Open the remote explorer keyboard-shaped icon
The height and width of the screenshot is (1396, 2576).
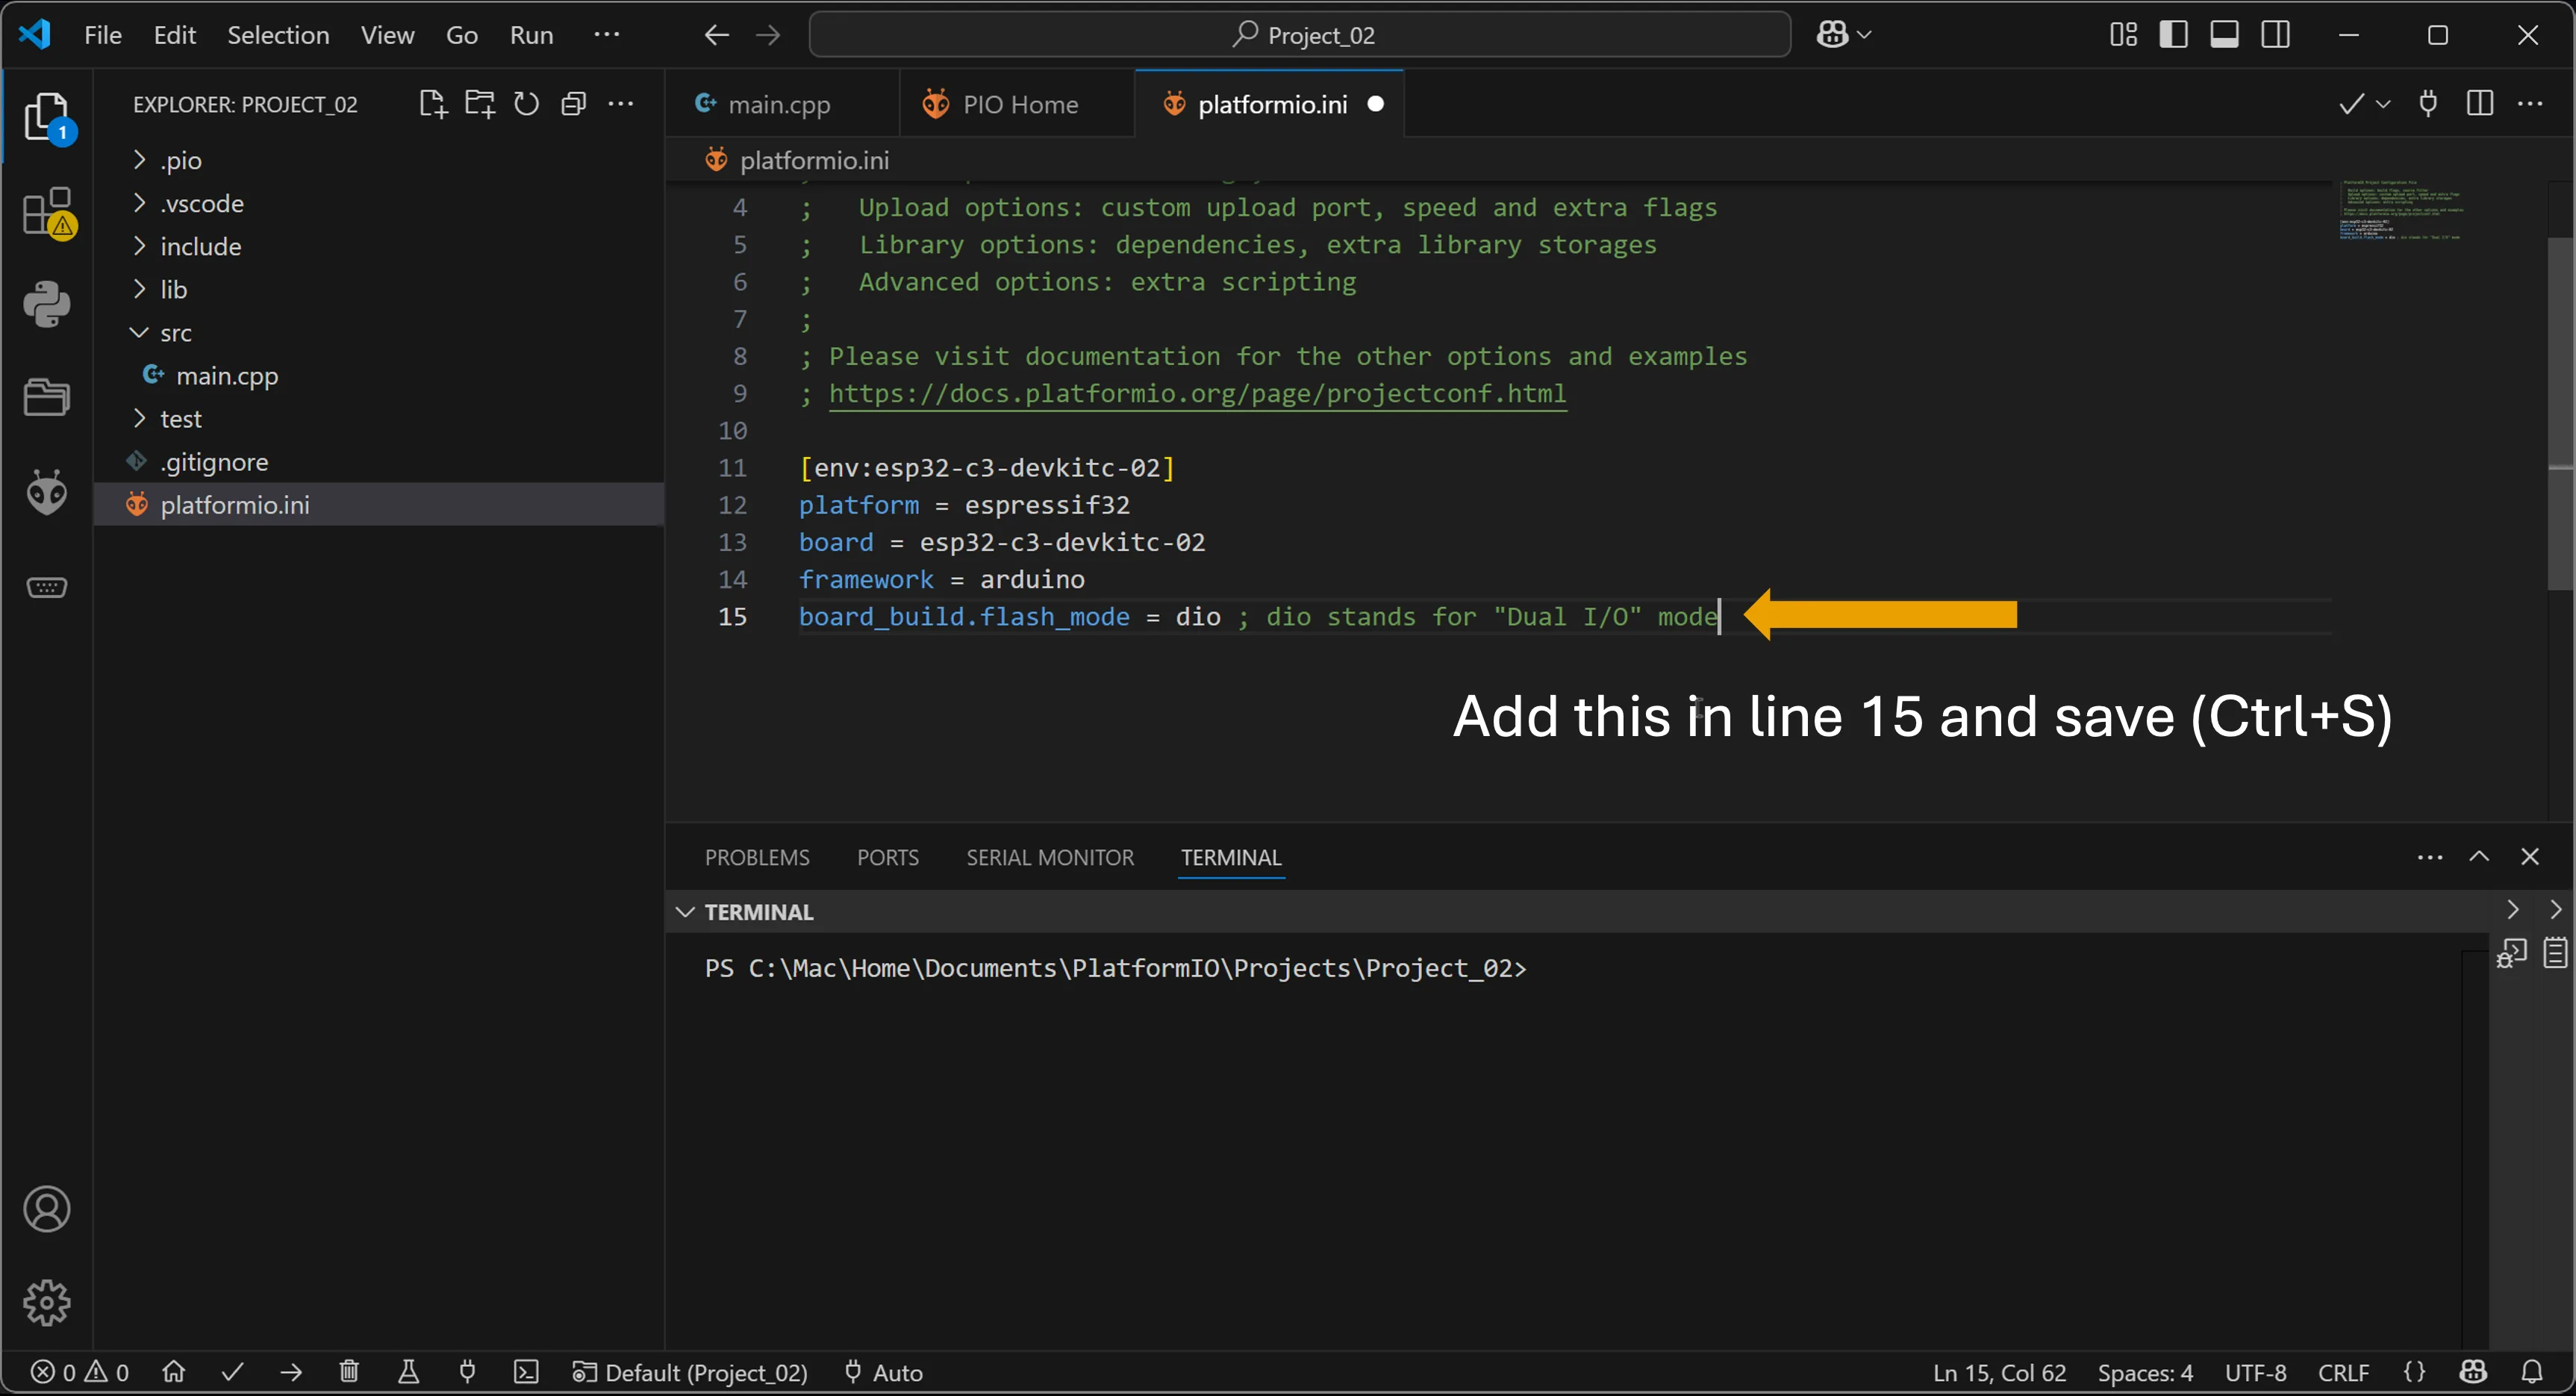(47, 587)
